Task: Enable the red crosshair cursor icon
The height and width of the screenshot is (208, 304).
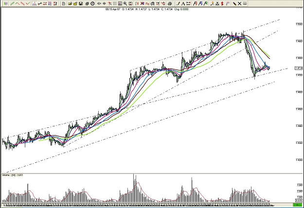Action: click(109, 3)
